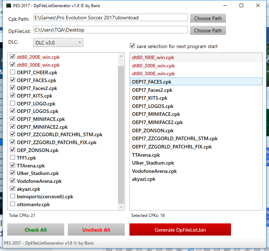Viewport: 269px width, 251px height.
Task: Click scroll down arrow in CPK list
Action: pos(121,207)
